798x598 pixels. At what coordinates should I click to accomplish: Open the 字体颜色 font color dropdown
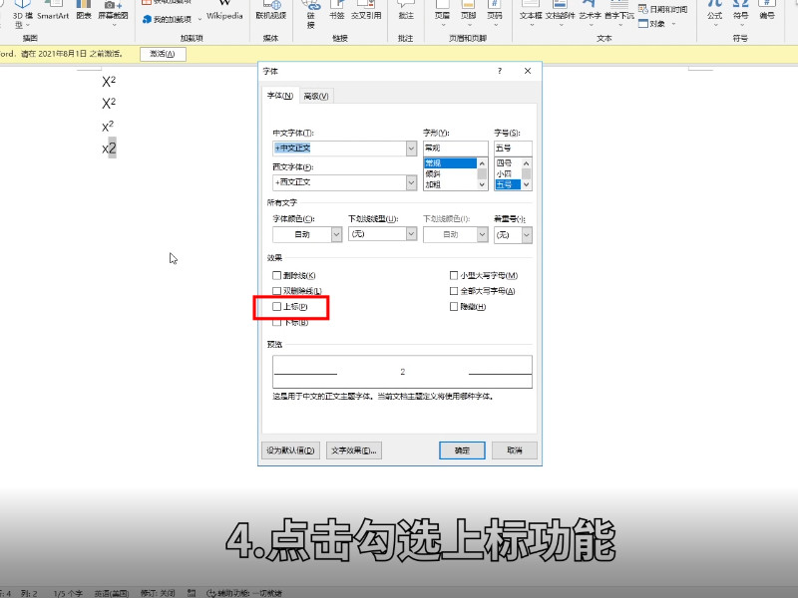(x=336, y=234)
